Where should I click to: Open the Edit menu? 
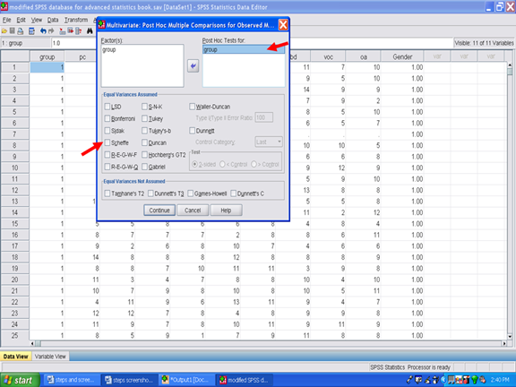click(21, 20)
